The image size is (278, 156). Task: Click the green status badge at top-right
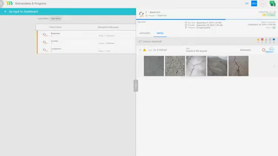[x=271, y=15]
